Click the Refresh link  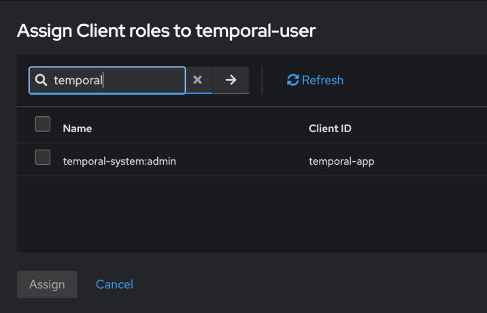[x=315, y=80]
